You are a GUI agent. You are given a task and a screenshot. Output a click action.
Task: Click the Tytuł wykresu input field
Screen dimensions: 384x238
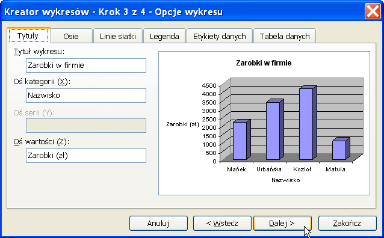[x=86, y=66]
